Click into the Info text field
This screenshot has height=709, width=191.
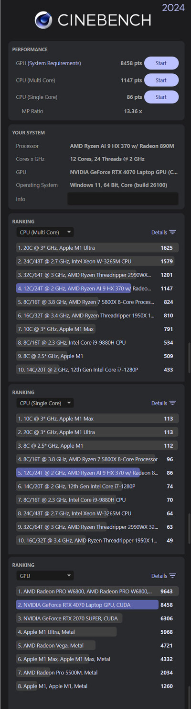[x=123, y=199]
